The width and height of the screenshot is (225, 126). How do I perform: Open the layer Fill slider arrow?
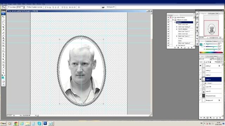(x=222, y=62)
